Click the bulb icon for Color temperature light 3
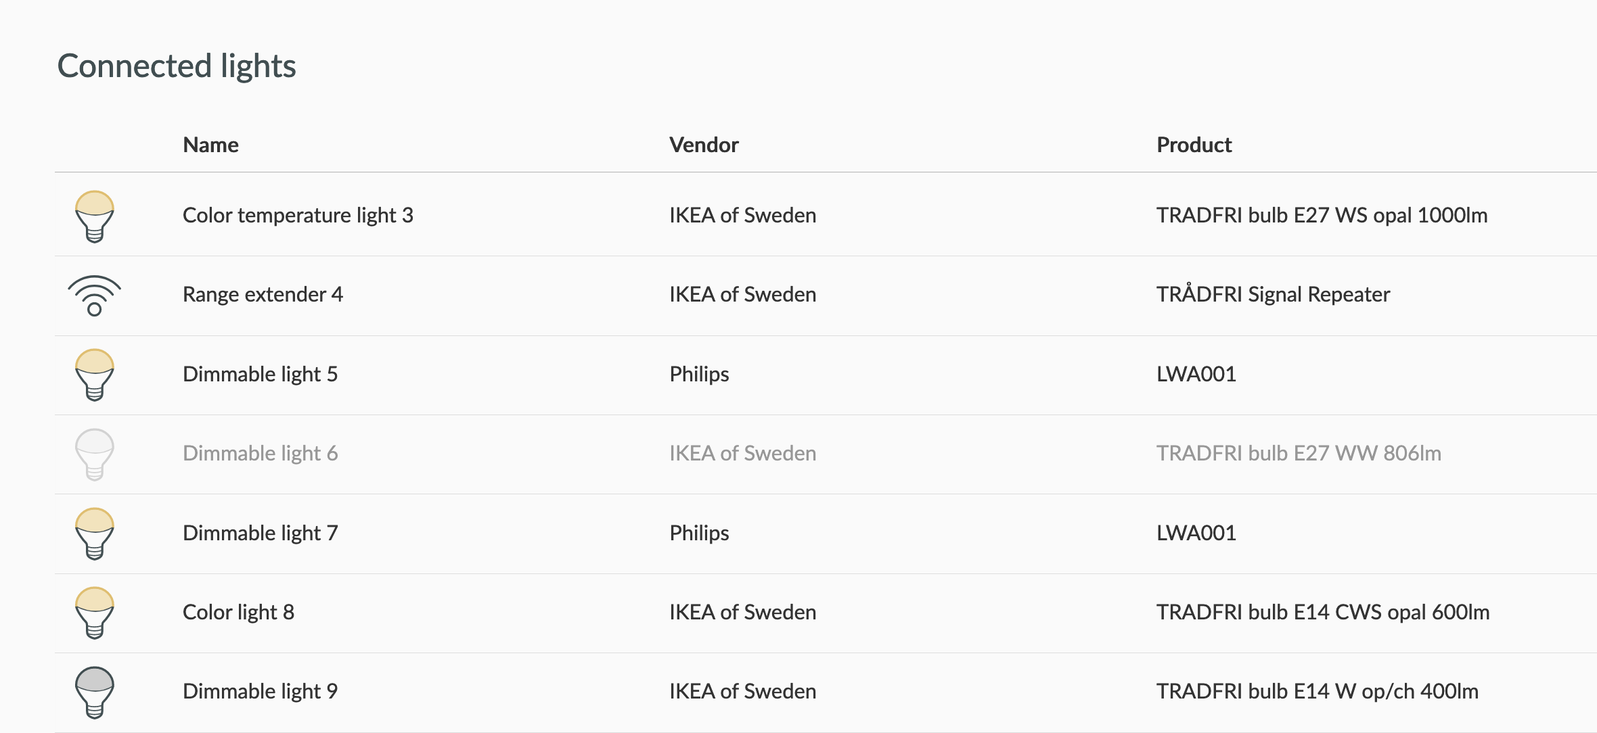Viewport: 1597px width, 733px height. coord(95,216)
